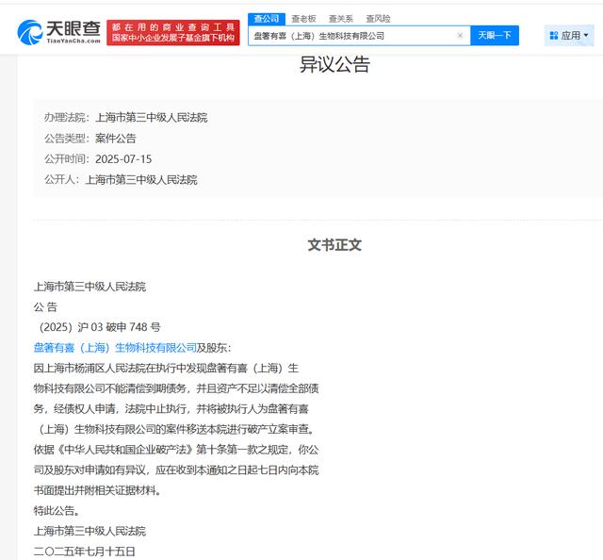This screenshot has height=560, width=603.
Task: Click the case number （2025）沪 03 破申 748 号
Action: (99, 327)
